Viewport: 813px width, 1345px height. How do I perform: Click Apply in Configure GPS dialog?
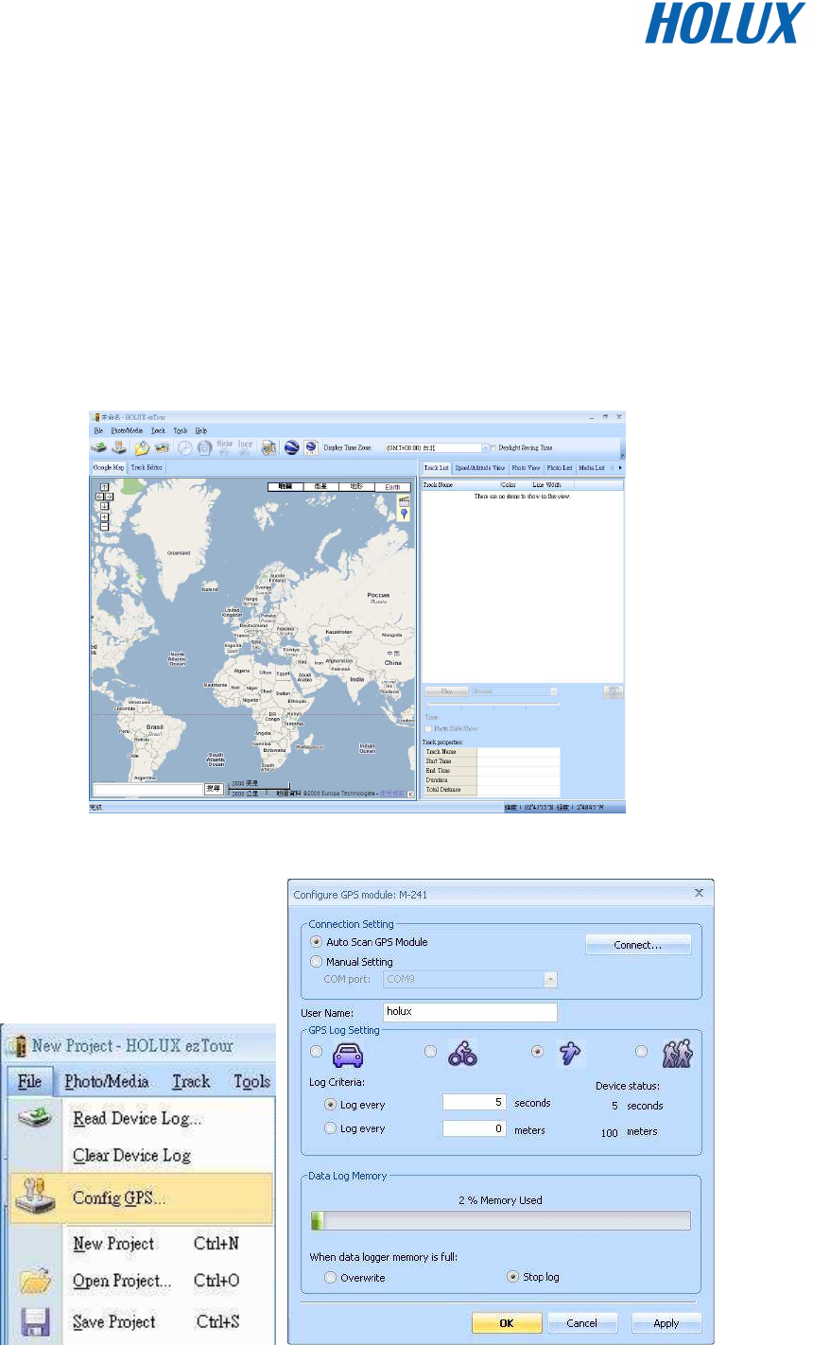point(666,1322)
